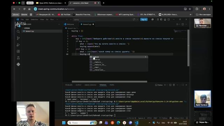Open Visual Studio Code from the taskbar

(136, 123)
